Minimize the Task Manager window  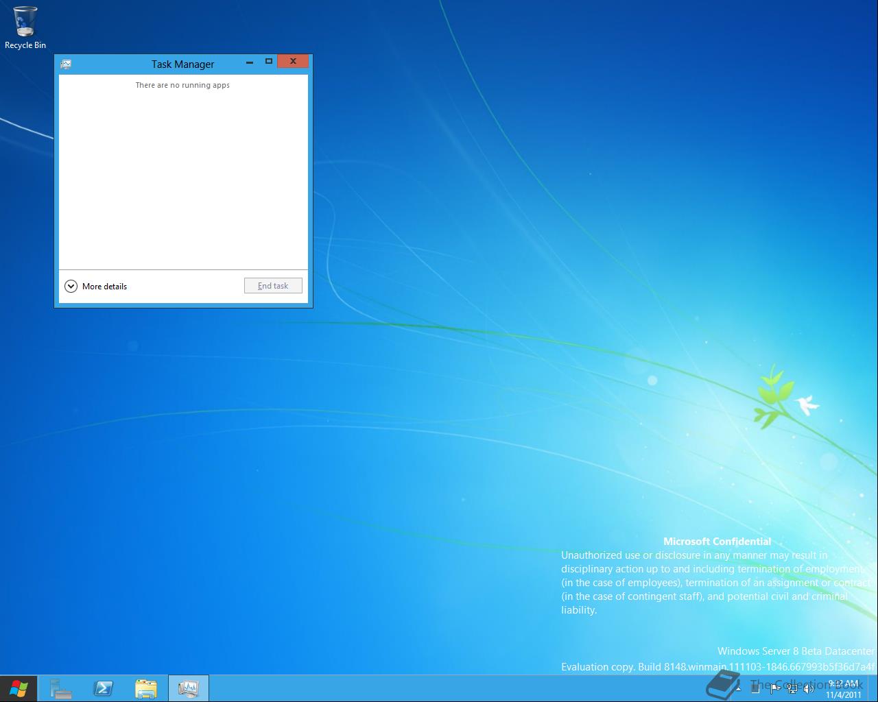(x=250, y=62)
